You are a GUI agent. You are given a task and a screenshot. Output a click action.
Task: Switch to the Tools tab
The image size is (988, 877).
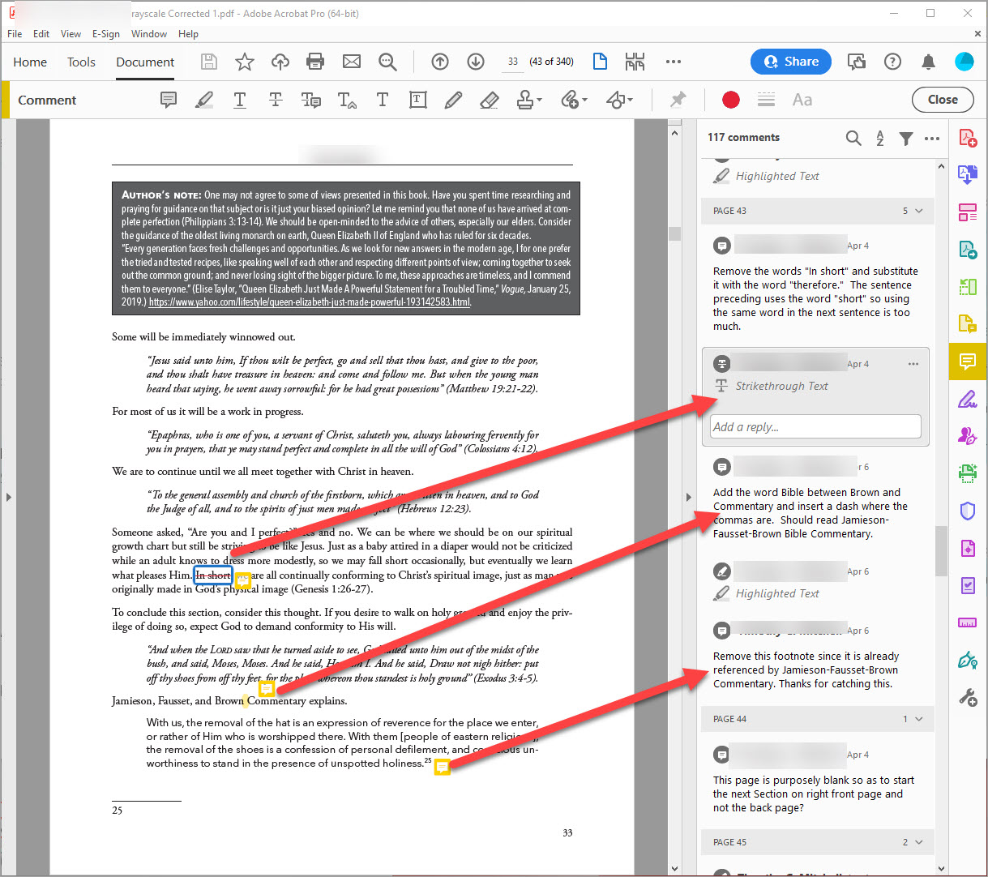pyautogui.click(x=81, y=62)
